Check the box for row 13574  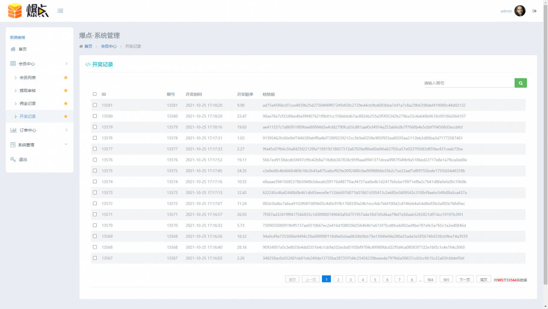[x=95, y=181]
